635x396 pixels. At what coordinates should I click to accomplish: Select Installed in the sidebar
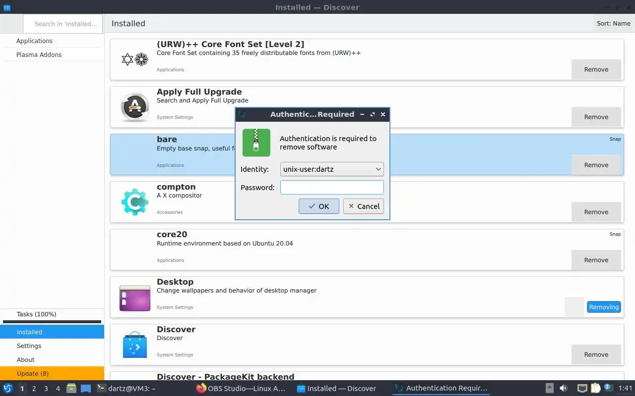pos(52,332)
